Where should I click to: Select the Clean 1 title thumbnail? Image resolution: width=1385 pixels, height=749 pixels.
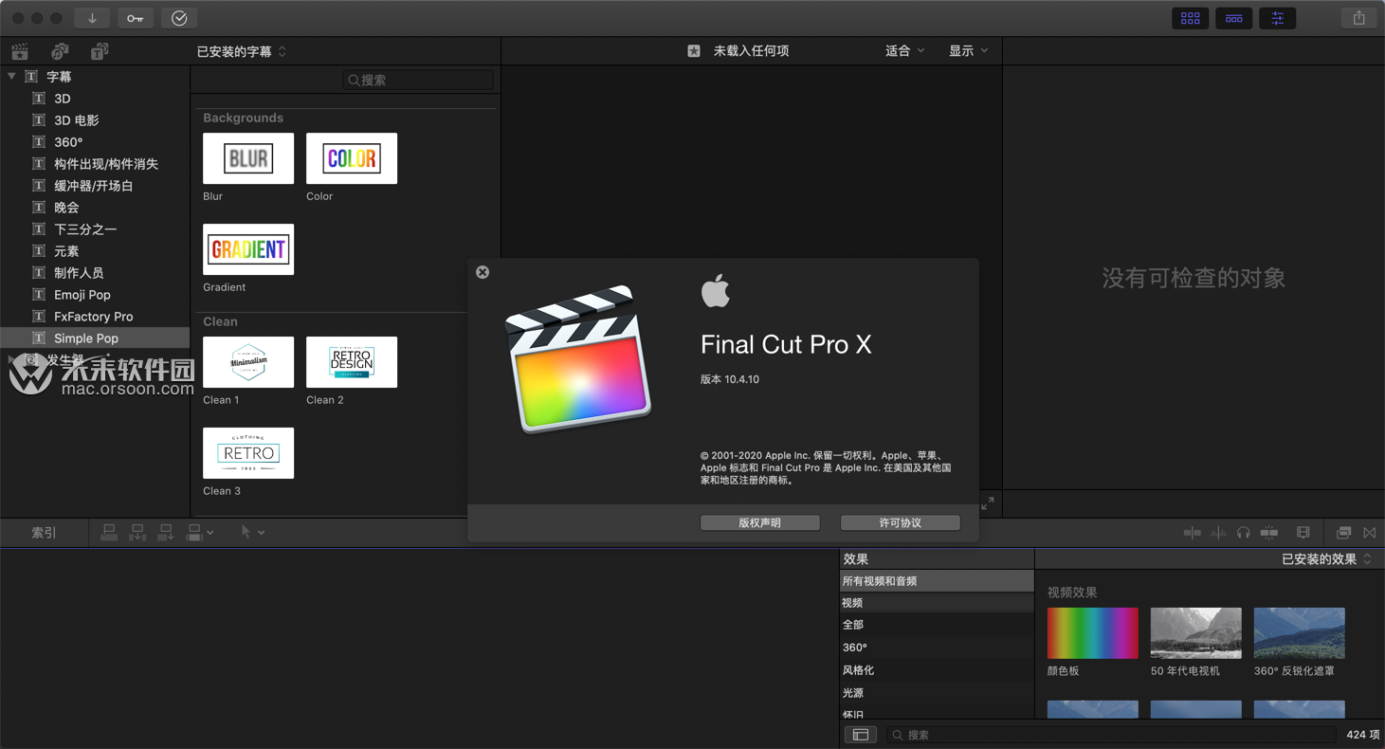pyautogui.click(x=248, y=362)
